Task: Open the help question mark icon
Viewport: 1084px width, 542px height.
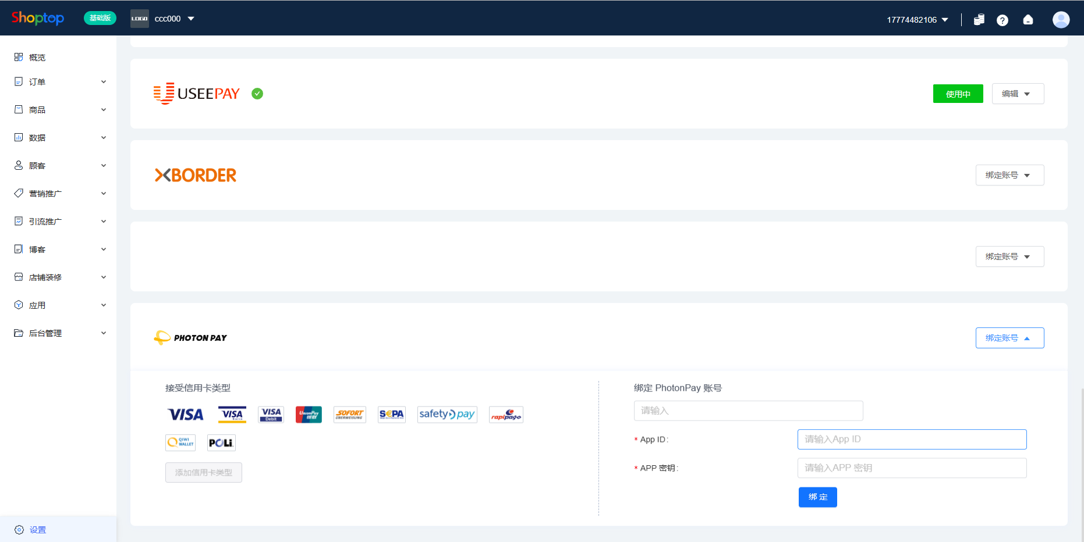Action: click(x=1002, y=20)
